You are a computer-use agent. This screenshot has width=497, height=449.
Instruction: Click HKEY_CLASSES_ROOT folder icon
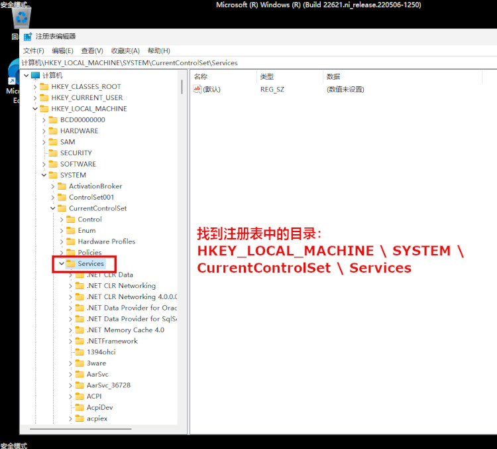44,87
